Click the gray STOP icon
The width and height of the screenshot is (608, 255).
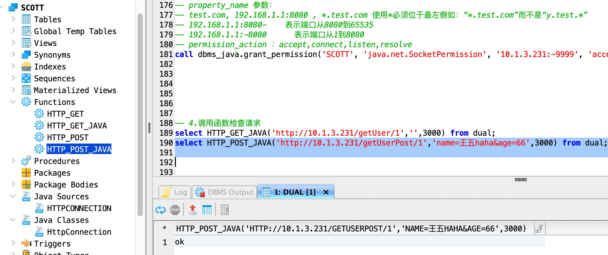point(175,210)
